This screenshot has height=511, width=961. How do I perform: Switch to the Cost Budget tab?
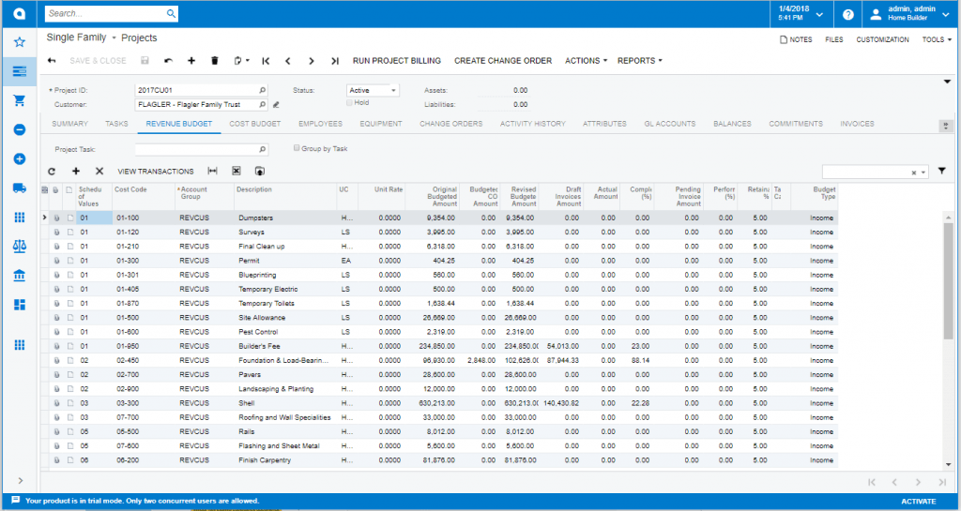255,124
